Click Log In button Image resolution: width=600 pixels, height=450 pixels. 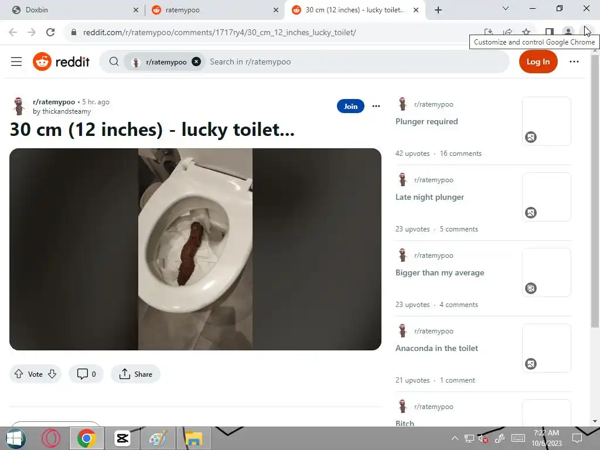tap(538, 62)
